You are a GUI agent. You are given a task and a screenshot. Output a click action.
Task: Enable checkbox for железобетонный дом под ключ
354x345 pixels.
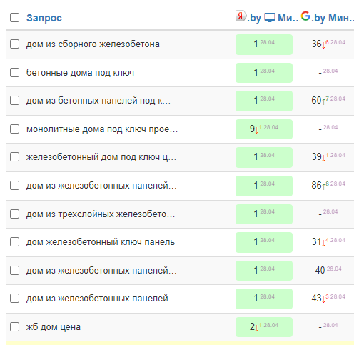coord(15,157)
